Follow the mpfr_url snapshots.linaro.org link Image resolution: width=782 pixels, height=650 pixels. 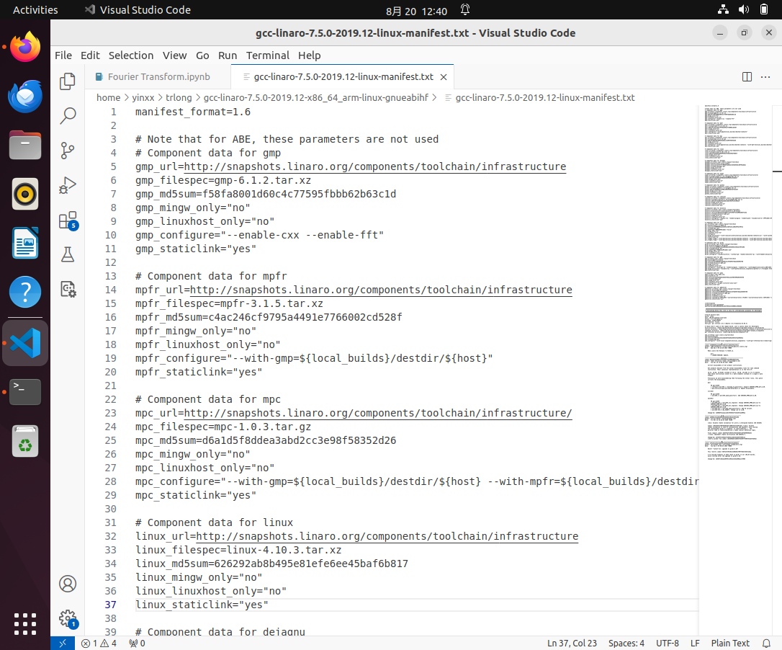click(381, 290)
